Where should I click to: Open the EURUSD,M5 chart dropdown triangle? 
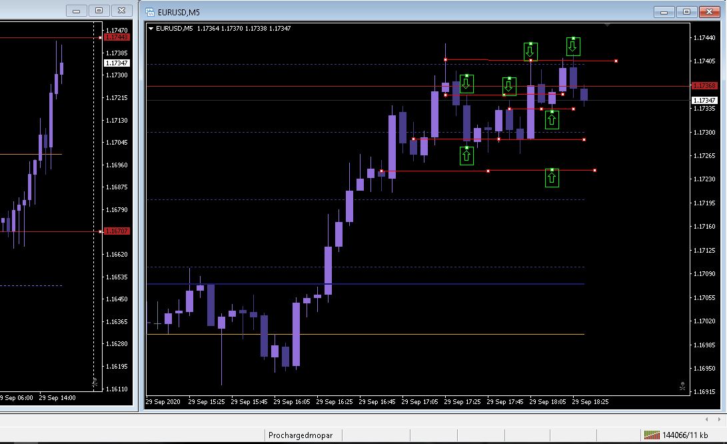point(151,28)
